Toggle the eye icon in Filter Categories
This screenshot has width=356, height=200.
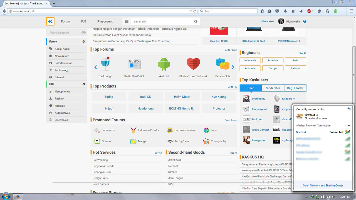coord(83,32)
